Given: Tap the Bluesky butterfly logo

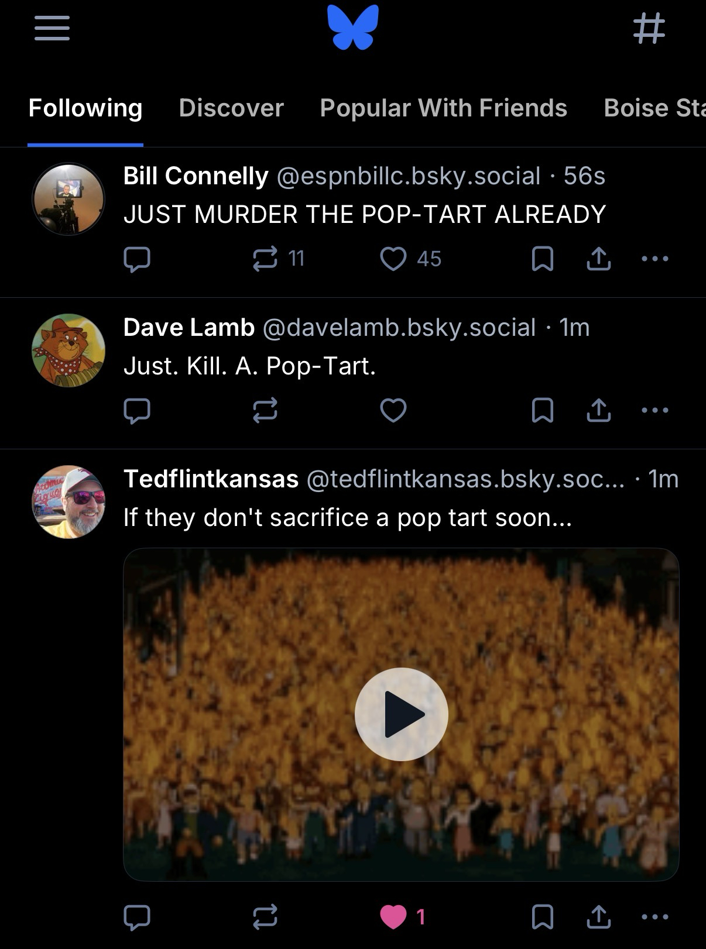Looking at the screenshot, I should click(x=353, y=27).
